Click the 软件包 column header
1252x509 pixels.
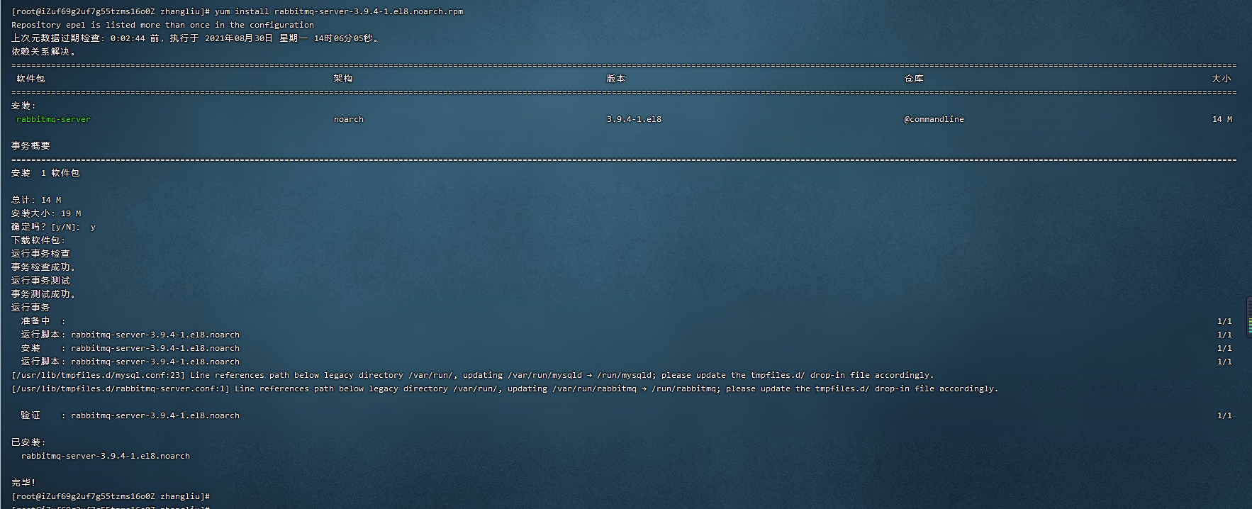pyautogui.click(x=30, y=79)
